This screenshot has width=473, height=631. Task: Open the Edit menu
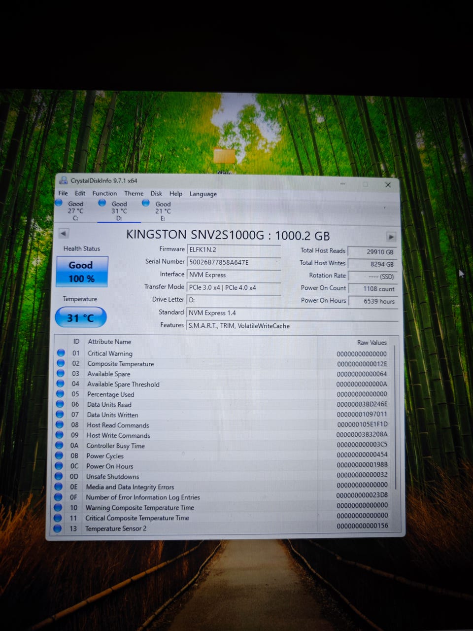[80, 193]
